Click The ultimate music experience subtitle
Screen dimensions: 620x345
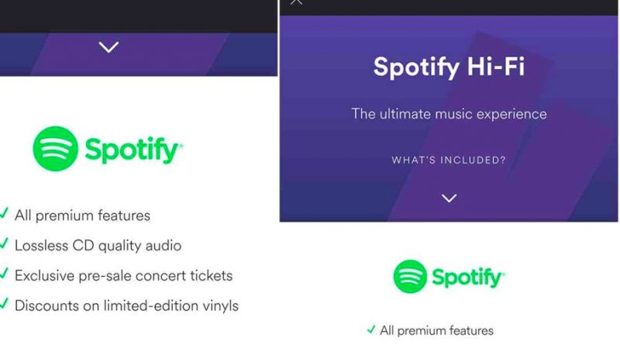(x=449, y=114)
